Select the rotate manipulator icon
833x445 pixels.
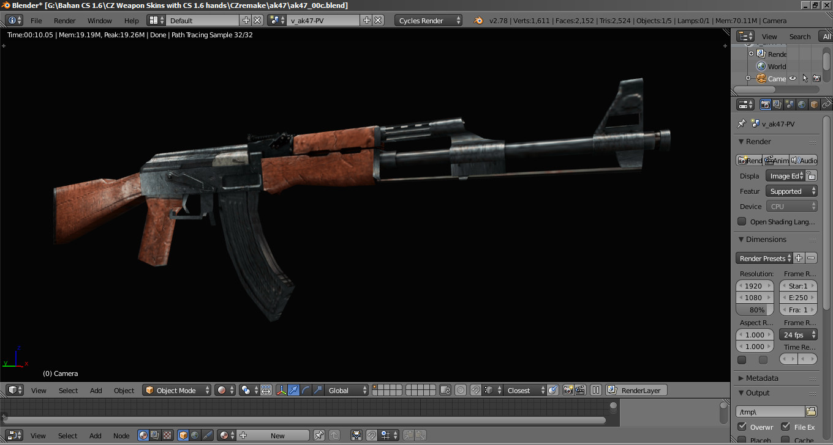click(306, 390)
